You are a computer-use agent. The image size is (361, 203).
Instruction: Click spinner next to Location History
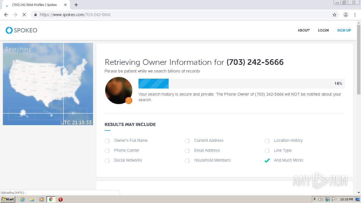[267, 141]
